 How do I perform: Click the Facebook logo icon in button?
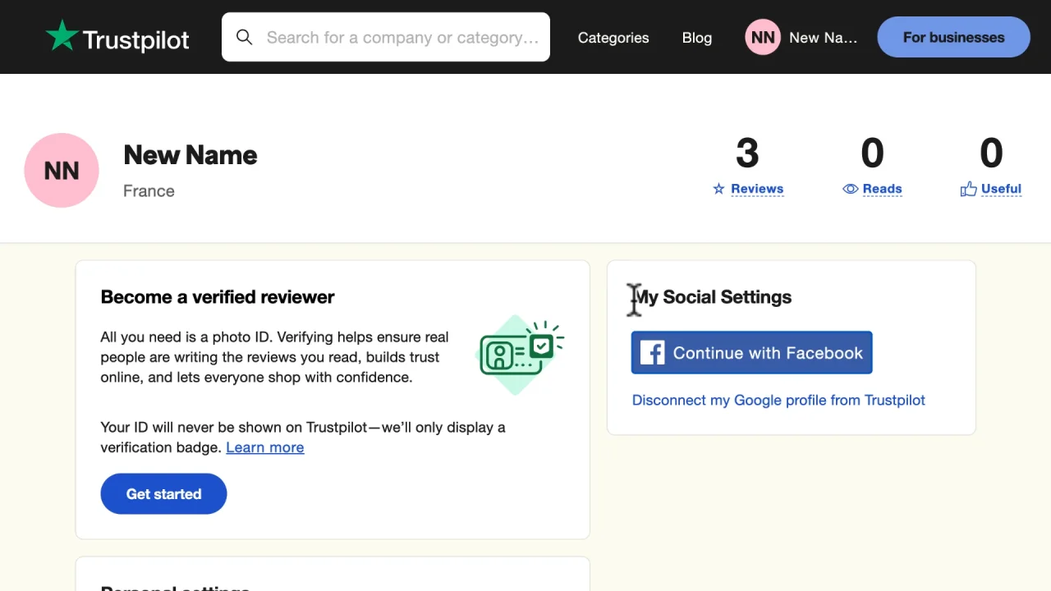point(652,353)
